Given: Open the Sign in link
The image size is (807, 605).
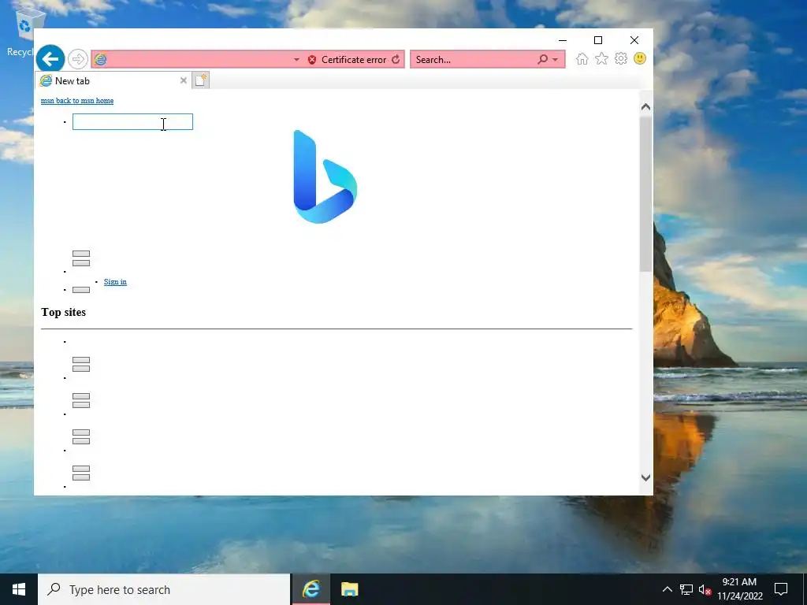Looking at the screenshot, I should click(115, 282).
